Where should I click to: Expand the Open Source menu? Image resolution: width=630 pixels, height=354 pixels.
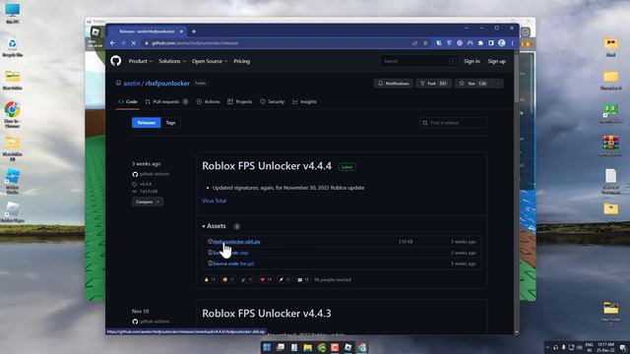(x=210, y=61)
